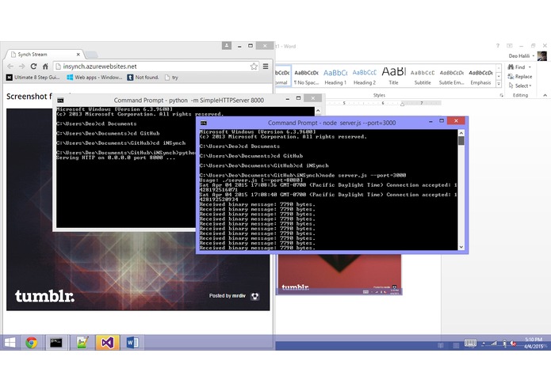The height and width of the screenshot is (391, 551).
Task: Apply No Spacing style in Word
Action: [306, 77]
